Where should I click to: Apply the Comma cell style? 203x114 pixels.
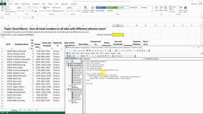tap(123, 8)
